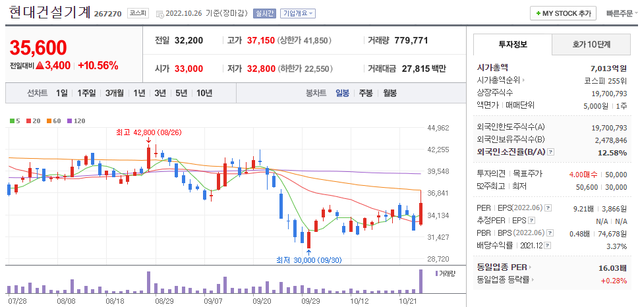Click the red 최고 arrow marker on chart
Image resolution: width=640 pixels, height=307 pixels.
pos(148,140)
